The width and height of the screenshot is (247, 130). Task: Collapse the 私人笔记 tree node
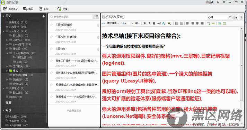coord(3,31)
